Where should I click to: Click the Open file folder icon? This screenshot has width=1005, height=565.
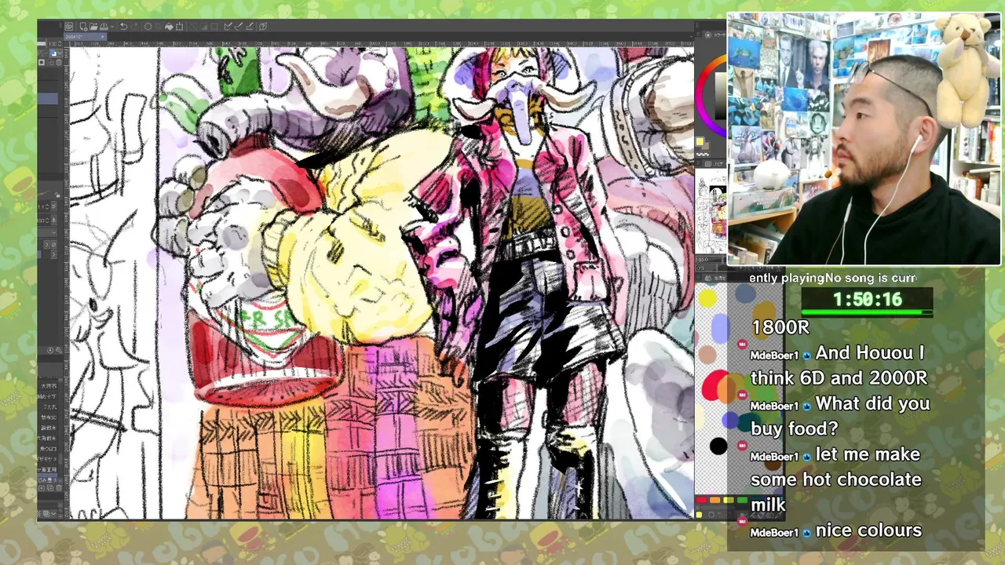tap(93, 27)
